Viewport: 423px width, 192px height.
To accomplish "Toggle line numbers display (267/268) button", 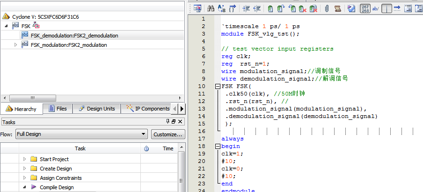I will (x=365, y=8).
